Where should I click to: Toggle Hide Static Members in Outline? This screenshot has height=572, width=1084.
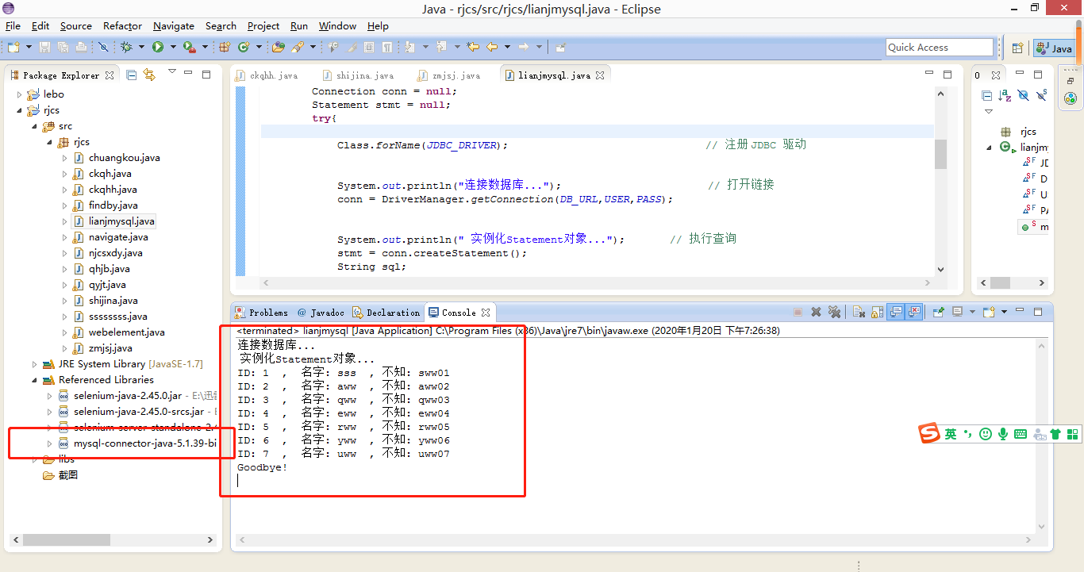1041,95
